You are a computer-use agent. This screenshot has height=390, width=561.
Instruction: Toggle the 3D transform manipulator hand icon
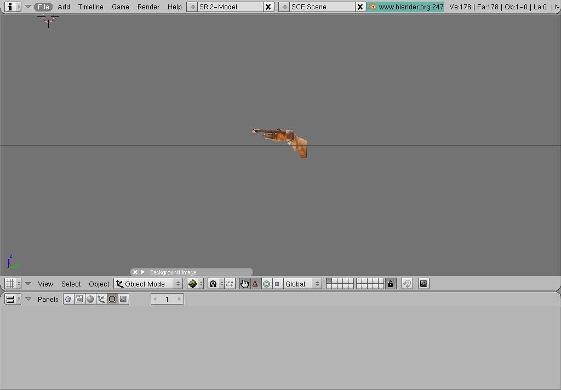(244, 284)
